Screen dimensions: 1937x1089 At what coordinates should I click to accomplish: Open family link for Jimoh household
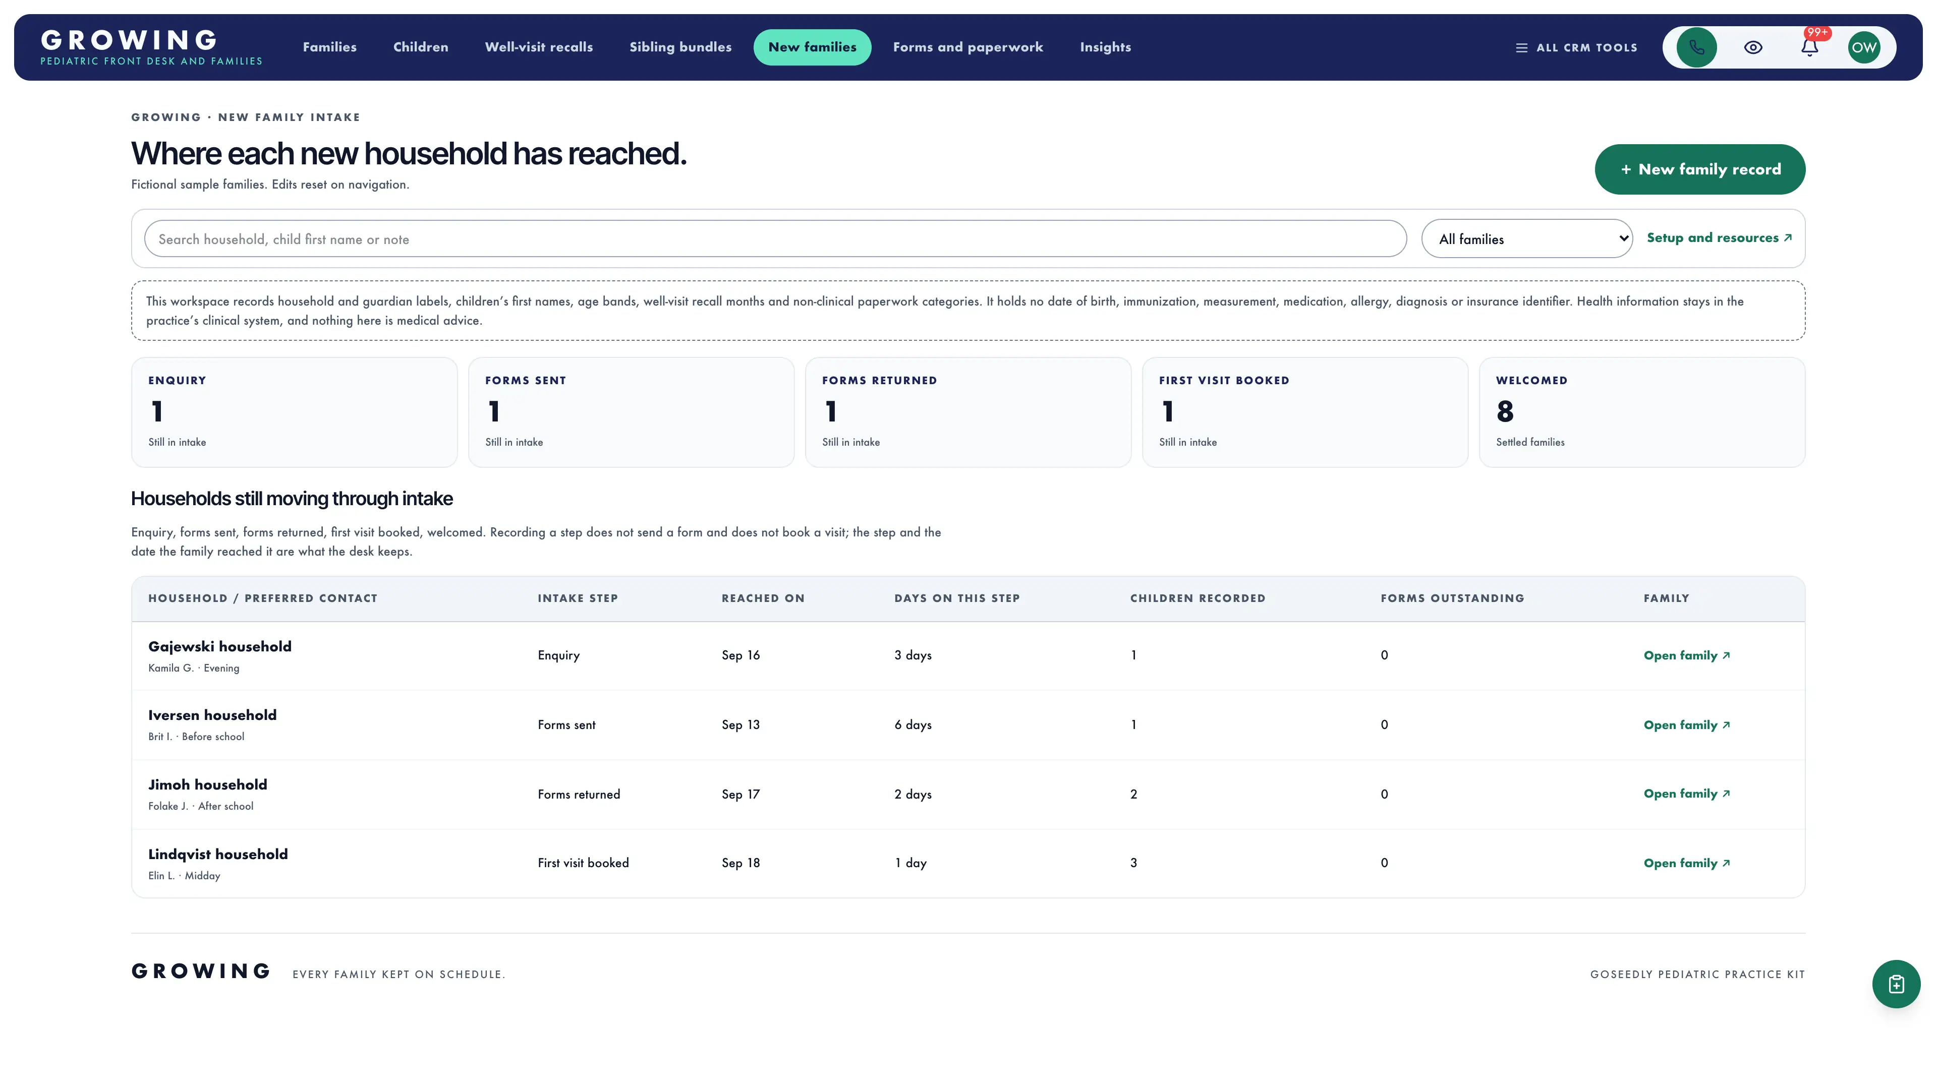(x=1687, y=794)
